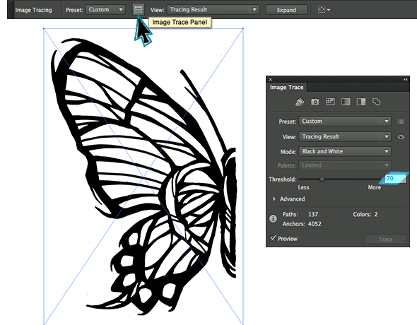This screenshot has height=325, width=417.
Task: Select the Image Trace panel tab
Action: click(286, 88)
